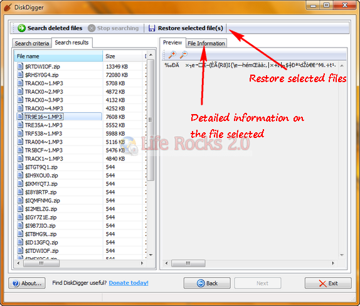The height and width of the screenshot is (306, 360).
Task: Click the green Search deleted files arrow icon
Action: click(21, 28)
